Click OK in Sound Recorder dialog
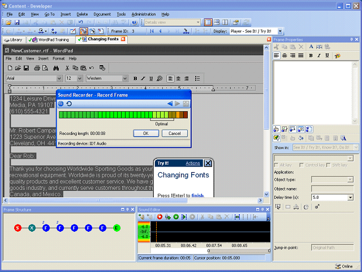Screen dimensions: 362x272 pyautogui.click(x=146, y=134)
